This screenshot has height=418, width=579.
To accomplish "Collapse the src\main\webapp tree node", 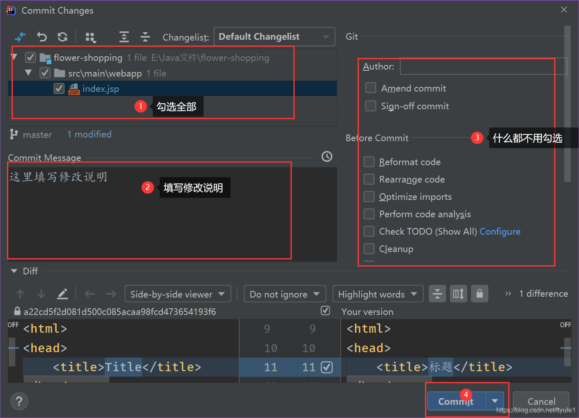I will coord(28,73).
